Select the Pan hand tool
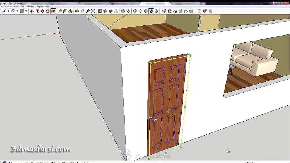Screen dimensions: 290x163 pos(82,11)
